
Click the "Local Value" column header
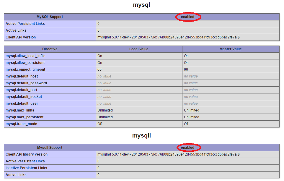139,49
